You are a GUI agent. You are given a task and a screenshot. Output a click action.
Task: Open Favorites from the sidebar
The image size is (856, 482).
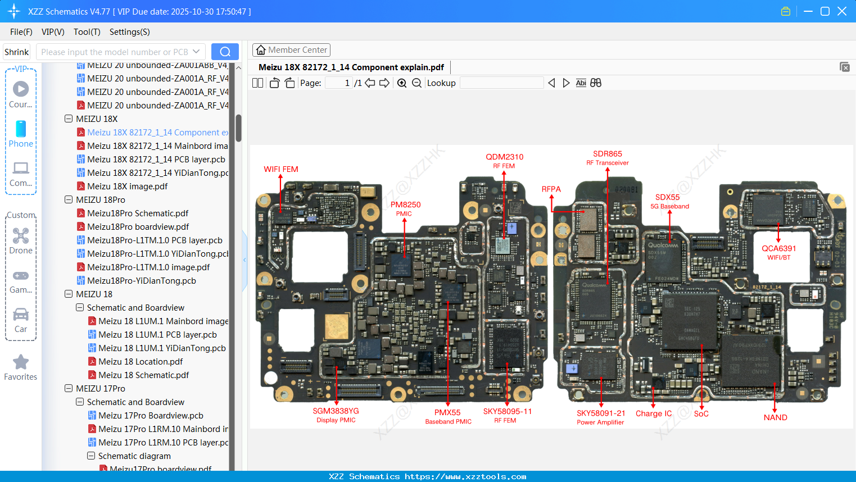click(x=20, y=367)
